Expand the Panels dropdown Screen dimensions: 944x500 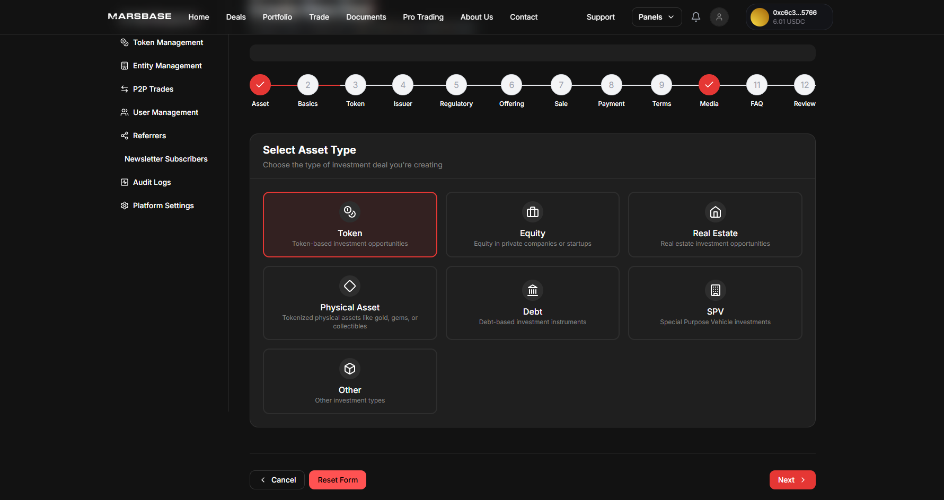pos(656,17)
